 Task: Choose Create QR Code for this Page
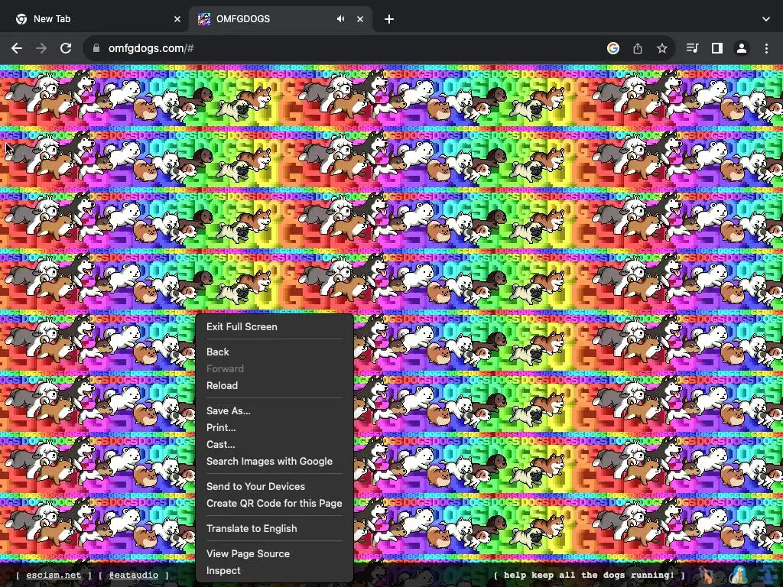275,503
